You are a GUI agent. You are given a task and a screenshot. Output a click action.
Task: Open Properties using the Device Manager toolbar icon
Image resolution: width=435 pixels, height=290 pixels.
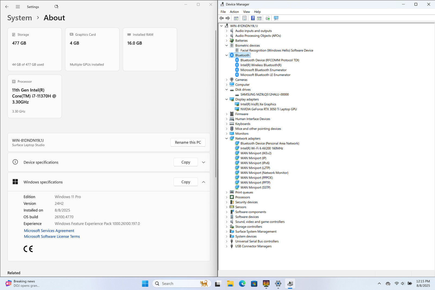244,18
